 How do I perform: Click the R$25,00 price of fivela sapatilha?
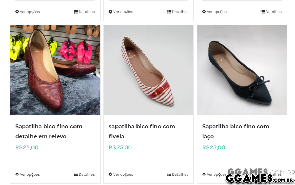[120, 147]
